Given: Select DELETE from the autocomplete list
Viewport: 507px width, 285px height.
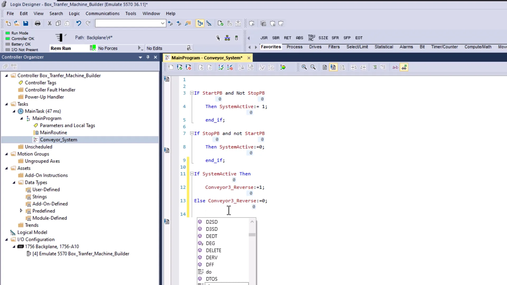Looking at the screenshot, I should coord(213,250).
